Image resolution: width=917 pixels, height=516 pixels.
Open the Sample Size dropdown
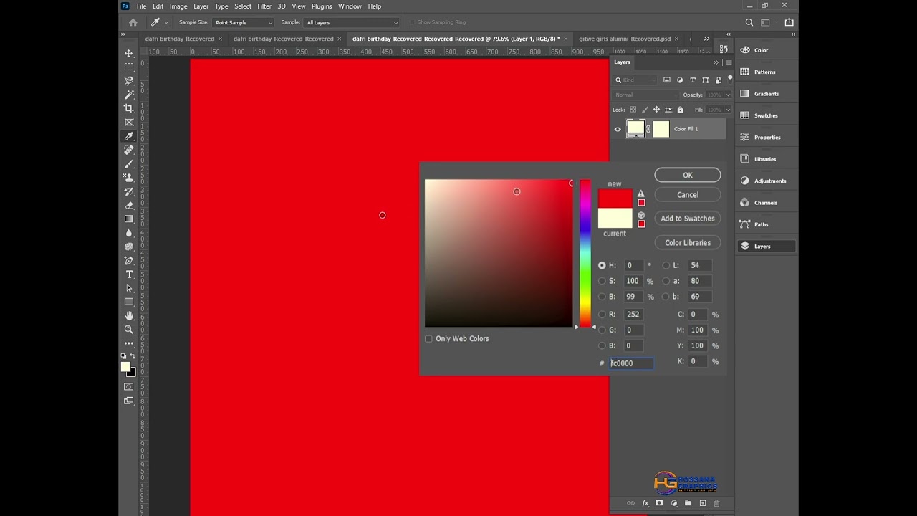pyautogui.click(x=243, y=22)
